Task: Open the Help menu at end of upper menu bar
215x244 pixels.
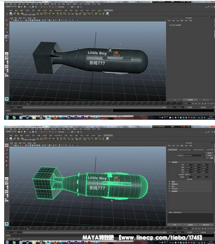Action: [x=99, y=4]
